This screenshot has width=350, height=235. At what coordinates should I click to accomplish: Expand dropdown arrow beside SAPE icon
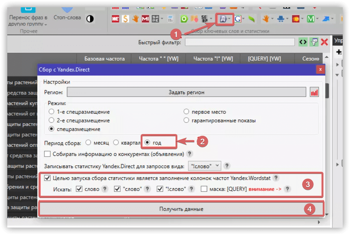point(162,19)
